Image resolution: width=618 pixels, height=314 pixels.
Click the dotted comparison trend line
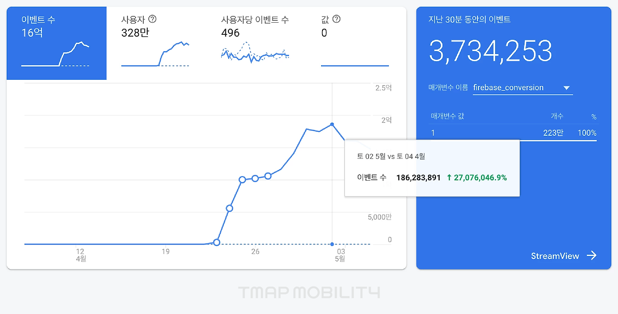(x=290, y=244)
